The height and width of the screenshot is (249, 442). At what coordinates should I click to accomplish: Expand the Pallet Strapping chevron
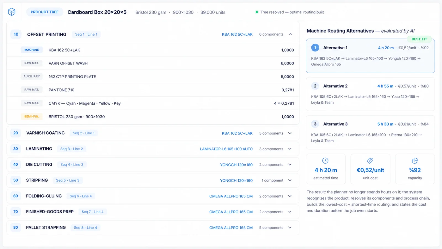tap(290, 228)
